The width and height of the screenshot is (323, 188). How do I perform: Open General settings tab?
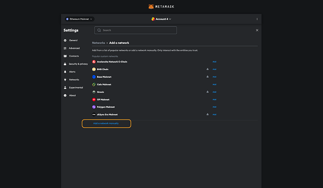[73, 40]
